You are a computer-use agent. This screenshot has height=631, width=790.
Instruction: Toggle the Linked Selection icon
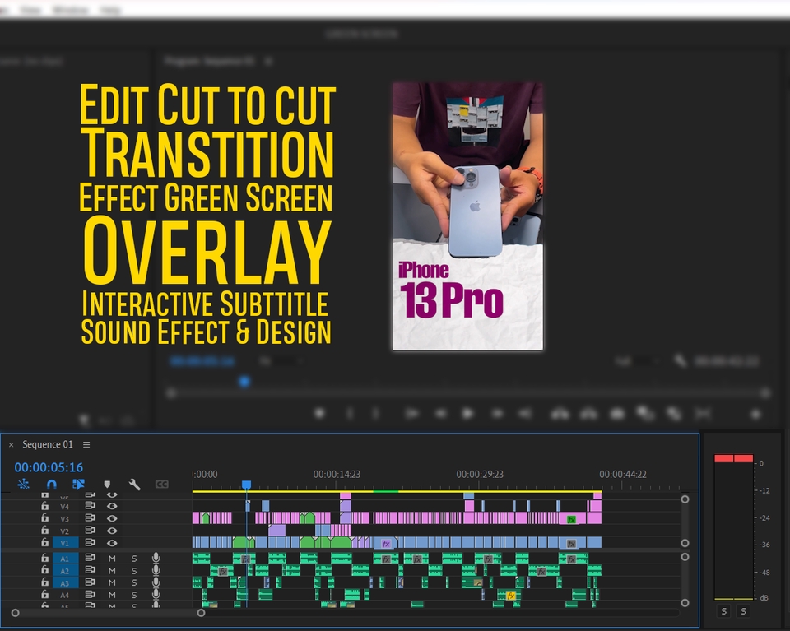pos(78,484)
